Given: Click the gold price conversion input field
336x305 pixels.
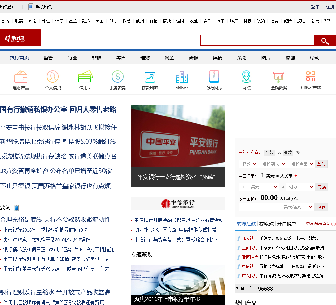Looking at the screenshot, I should pos(257,207).
